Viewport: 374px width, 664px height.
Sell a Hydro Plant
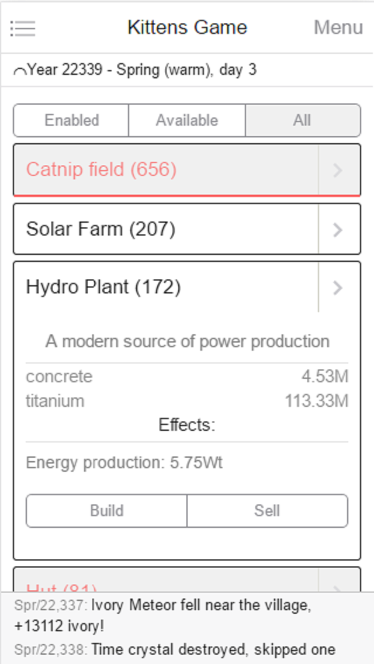pos(267,511)
